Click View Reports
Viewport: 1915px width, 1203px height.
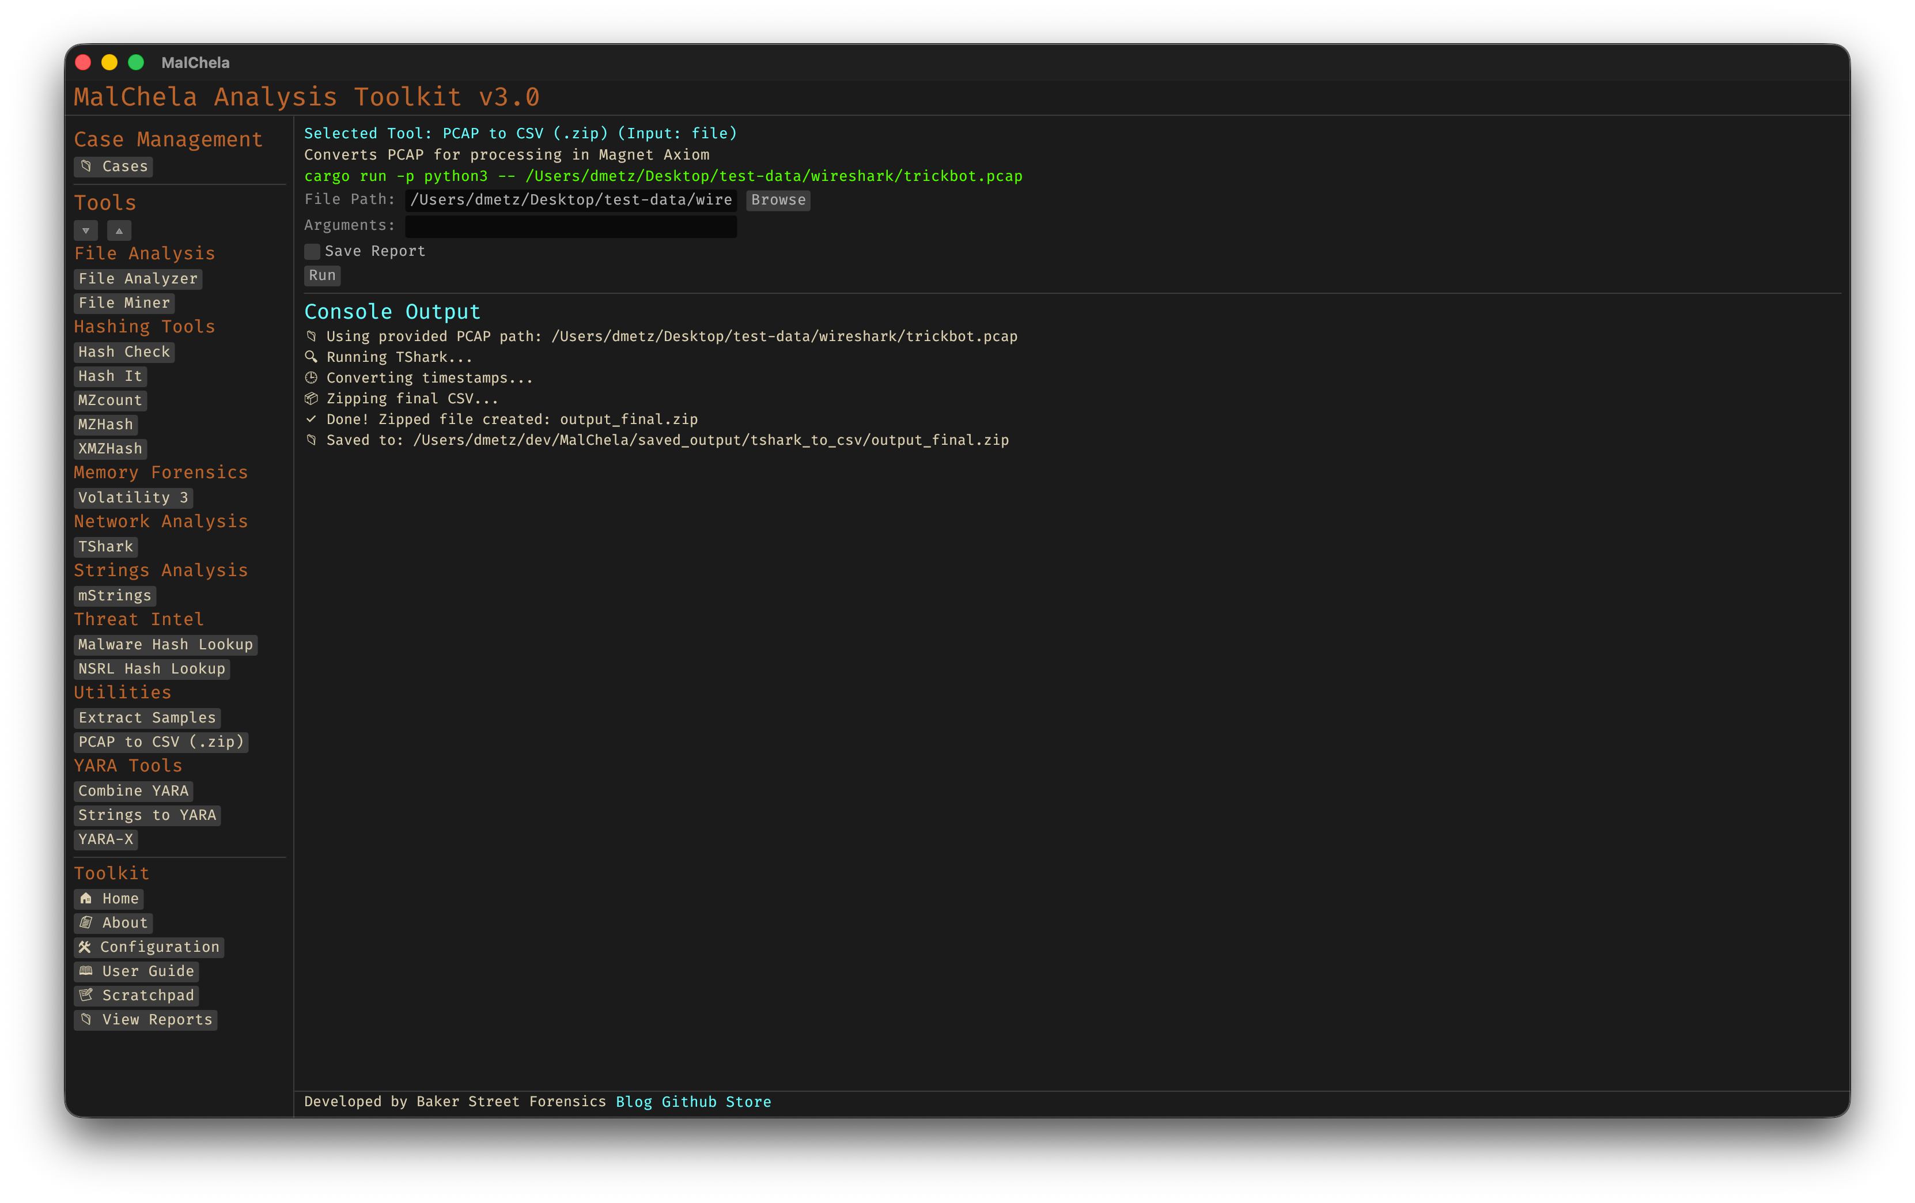point(146,1019)
